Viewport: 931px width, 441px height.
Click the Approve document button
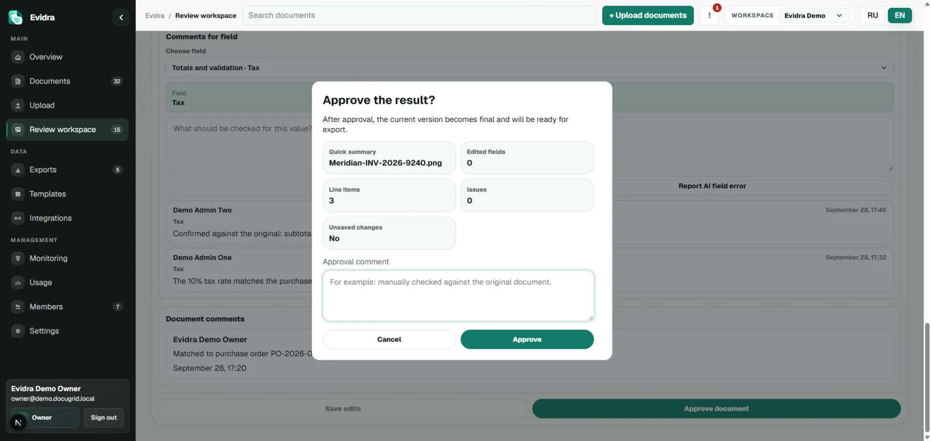point(716,409)
